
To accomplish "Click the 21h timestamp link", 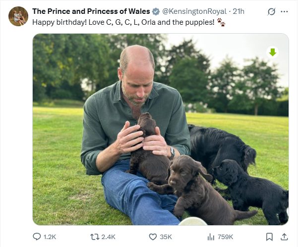I will pos(238,11).
